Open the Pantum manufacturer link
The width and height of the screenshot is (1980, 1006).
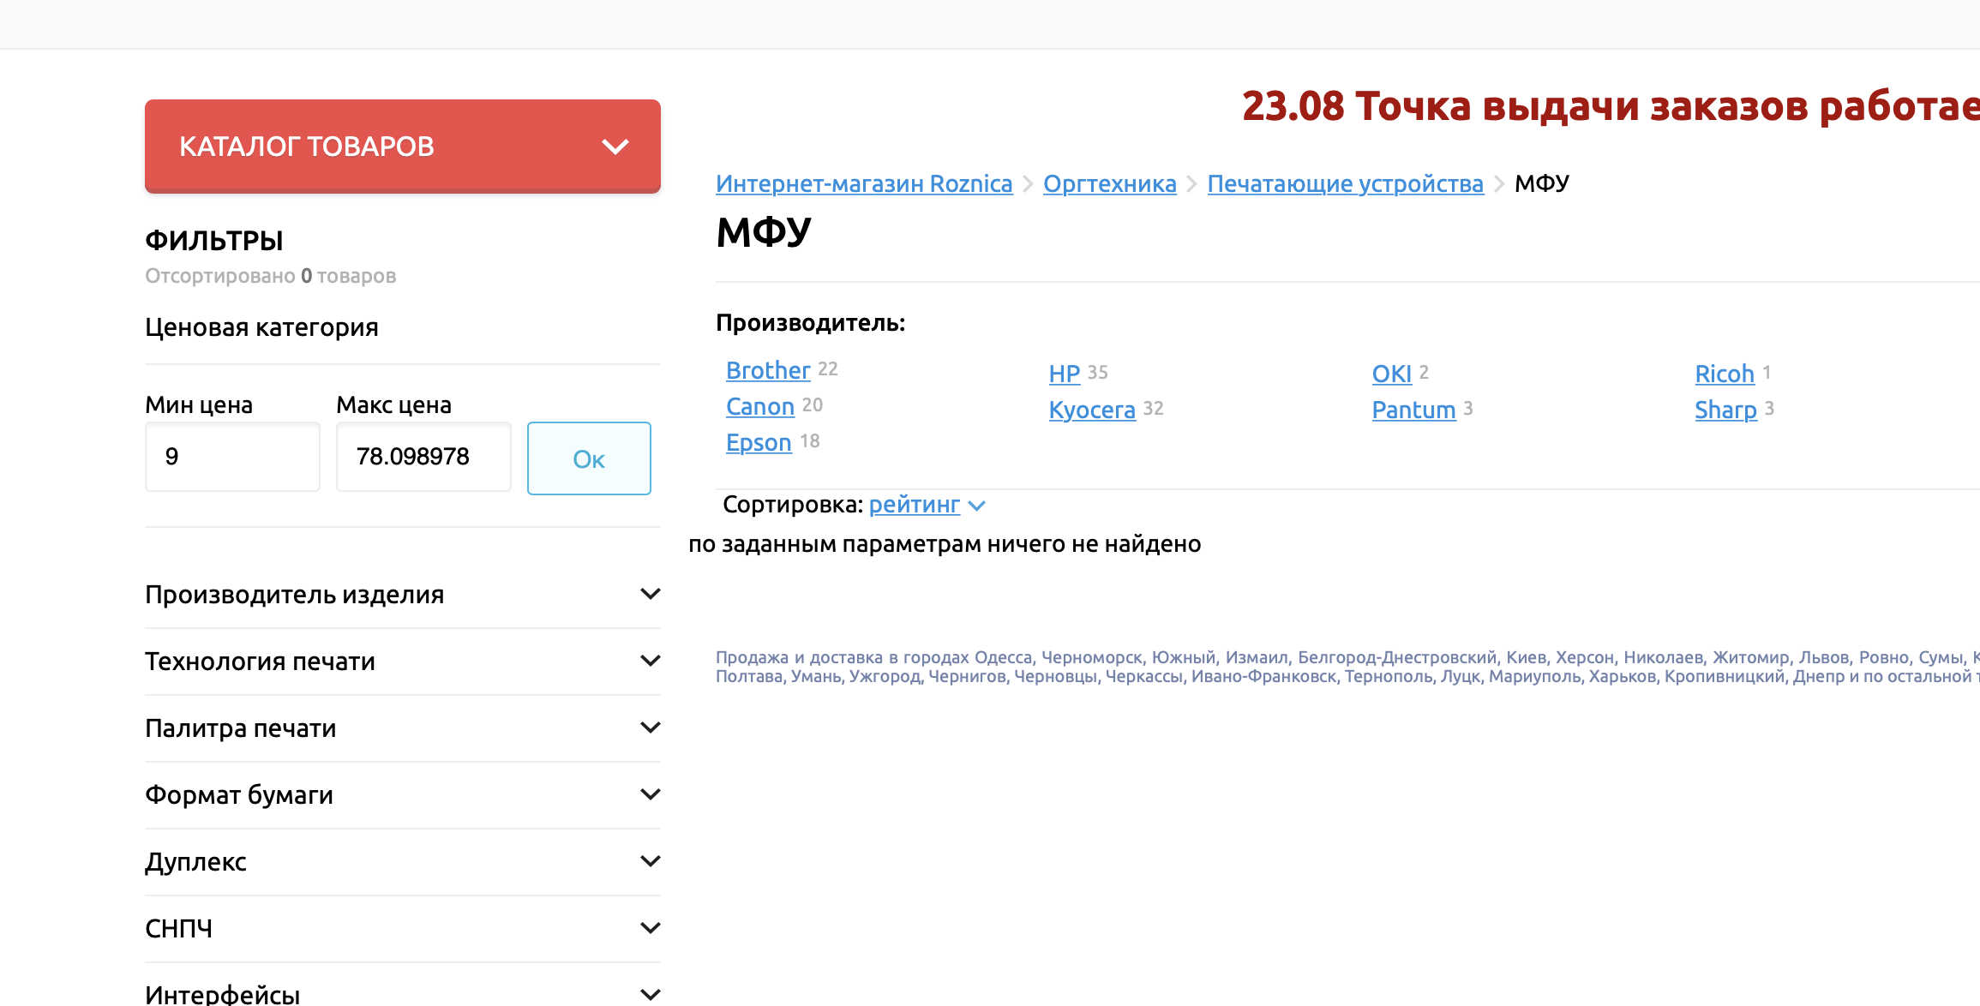(x=1413, y=410)
